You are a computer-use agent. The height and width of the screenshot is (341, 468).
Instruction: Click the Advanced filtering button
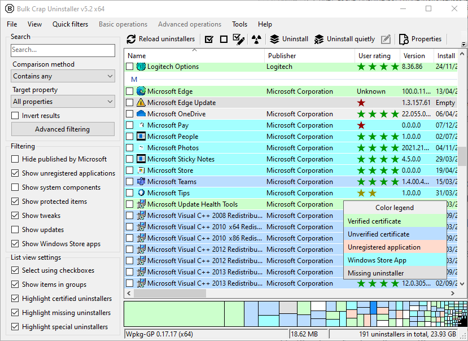pyautogui.click(x=63, y=129)
